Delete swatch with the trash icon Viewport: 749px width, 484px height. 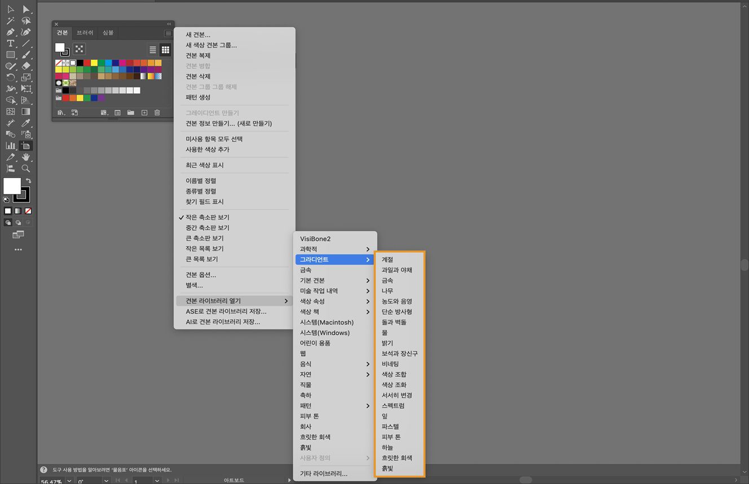click(x=157, y=113)
